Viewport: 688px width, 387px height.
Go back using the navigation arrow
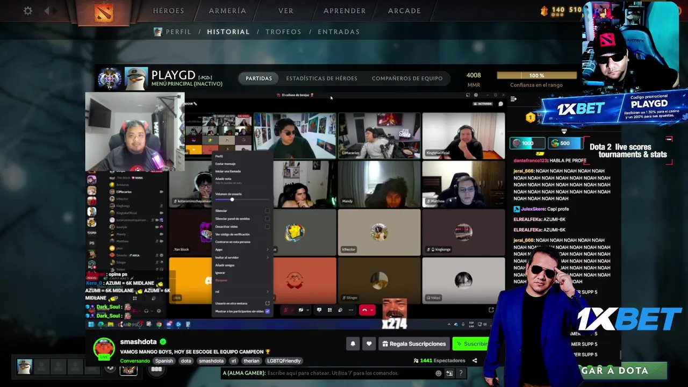47,11
